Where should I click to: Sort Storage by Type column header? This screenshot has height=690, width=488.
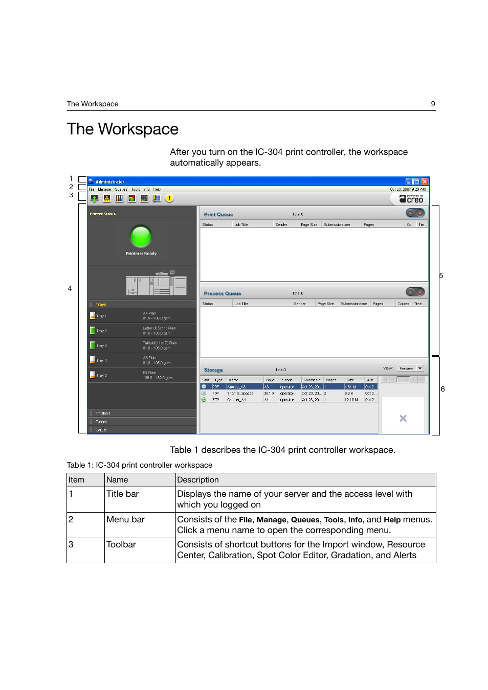click(x=219, y=380)
